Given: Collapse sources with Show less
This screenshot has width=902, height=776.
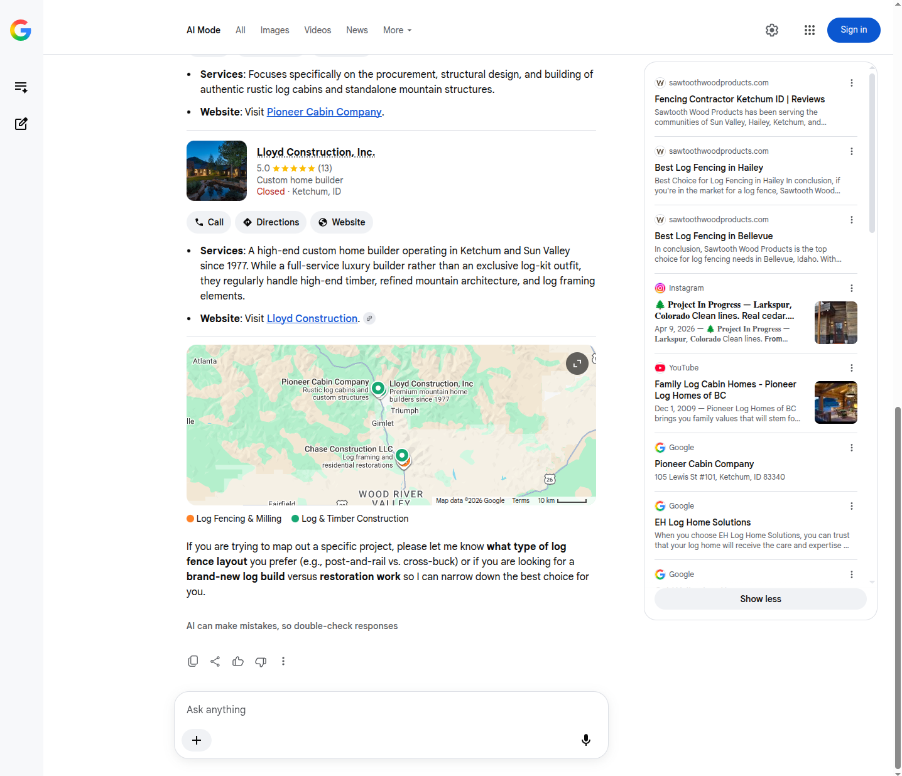Looking at the screenshot, I should 761,599.
